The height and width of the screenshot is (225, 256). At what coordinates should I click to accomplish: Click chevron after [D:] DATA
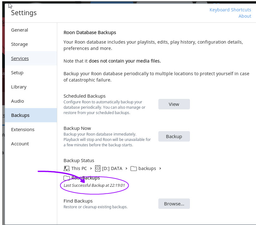point(126,168)
